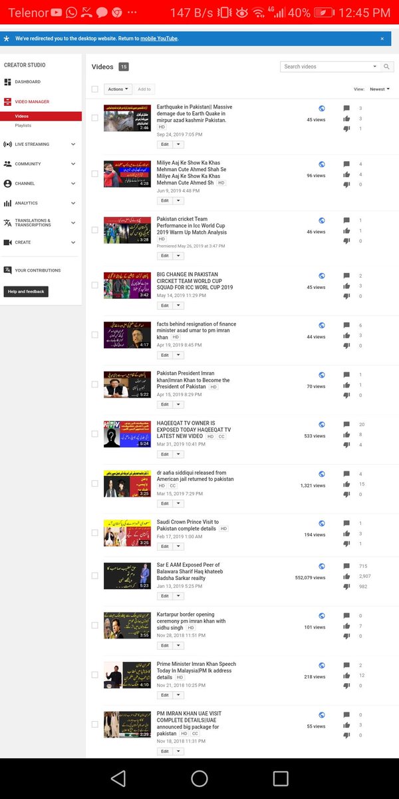
Task: Expand the Live Streaming section chevron
Action: coord(73,144)
